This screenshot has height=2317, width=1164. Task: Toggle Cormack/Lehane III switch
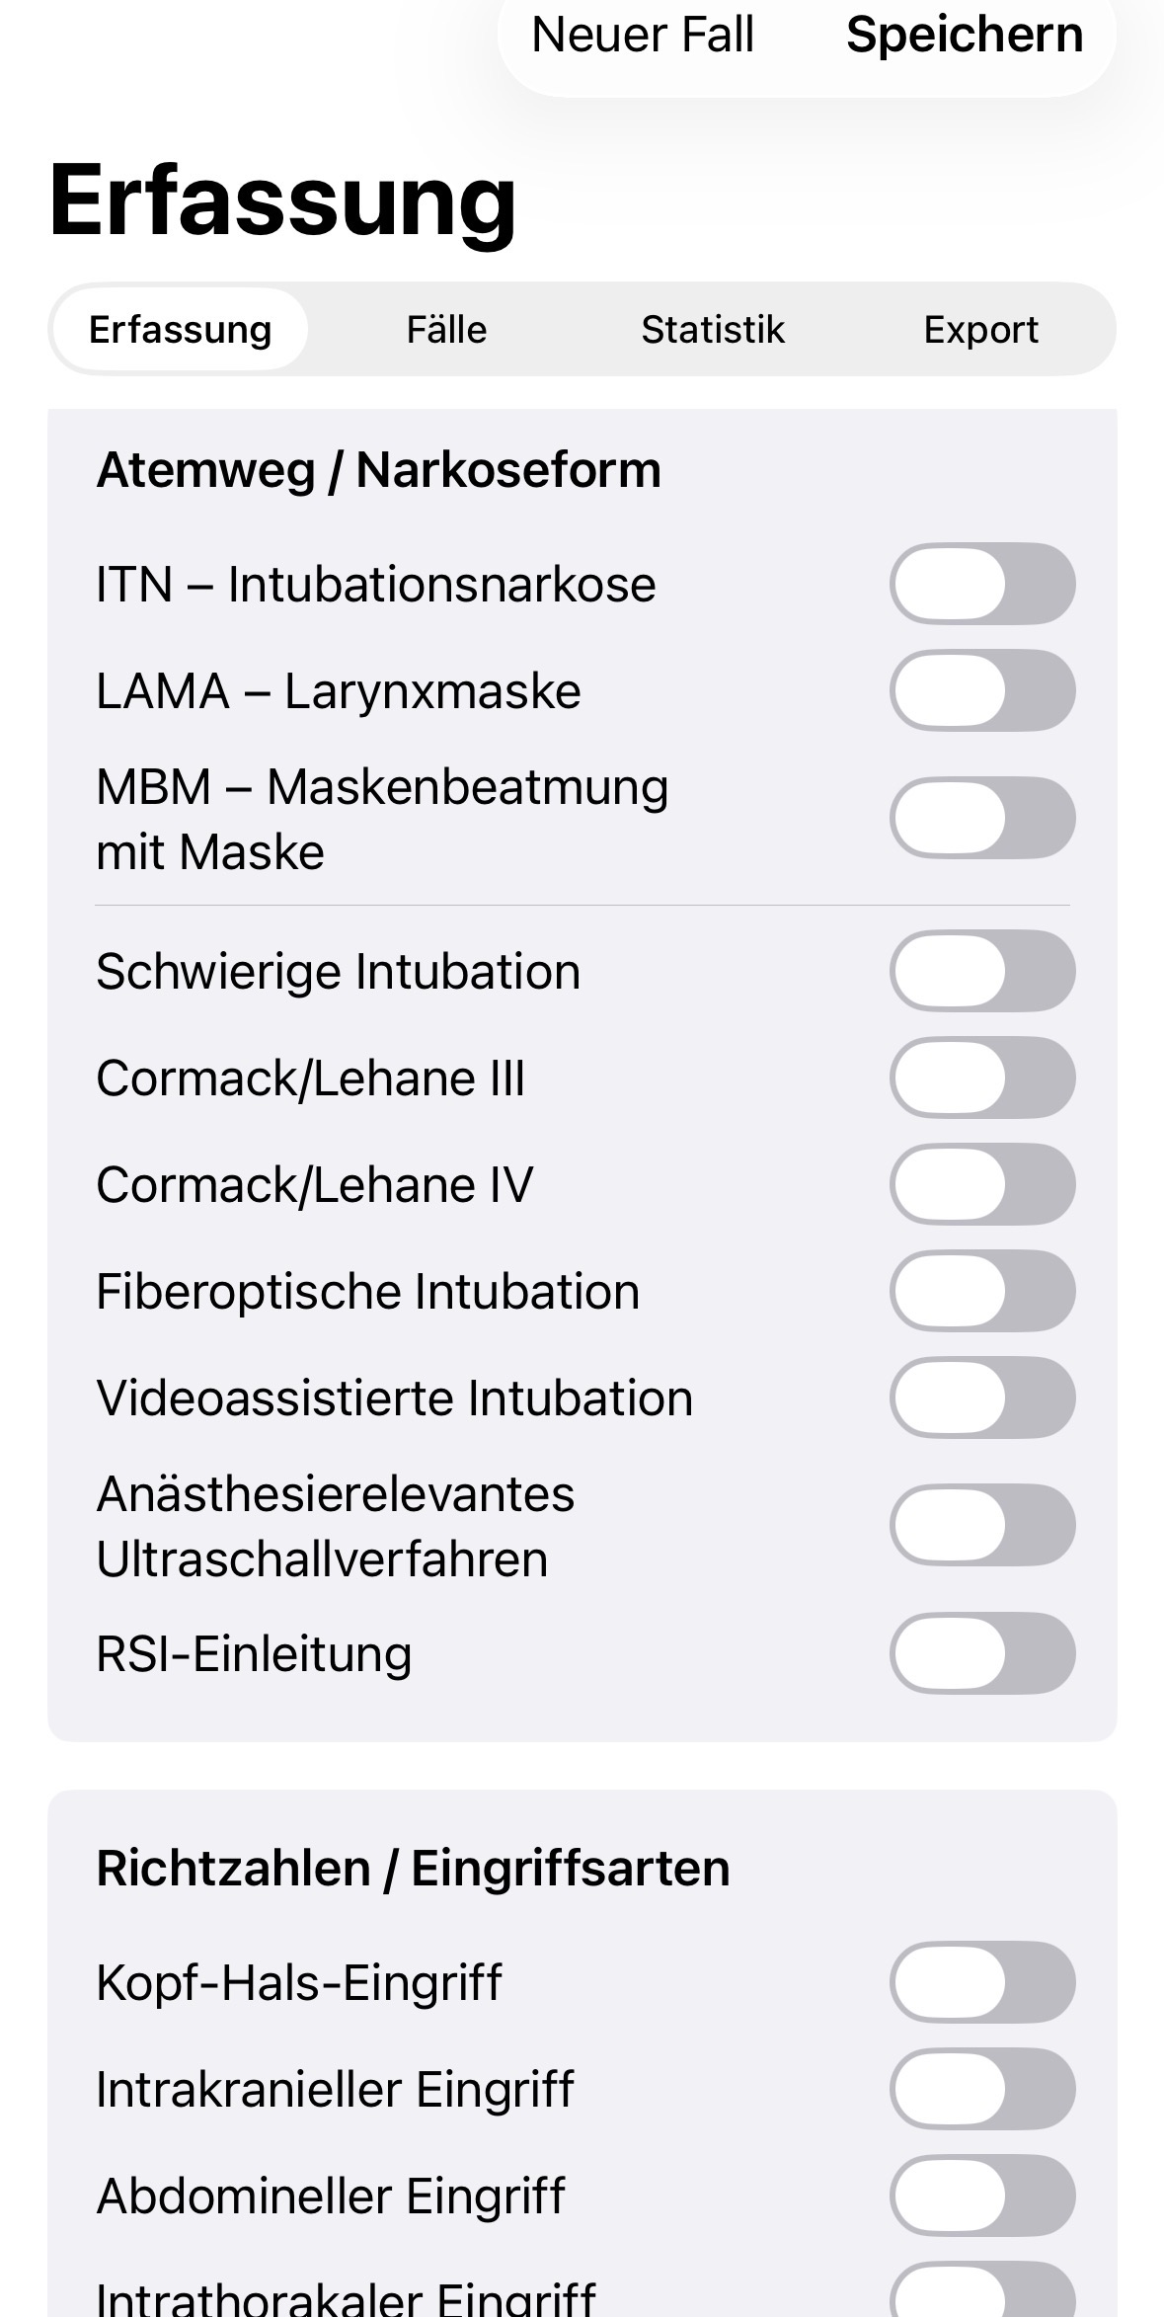[x=981, y=1078]
